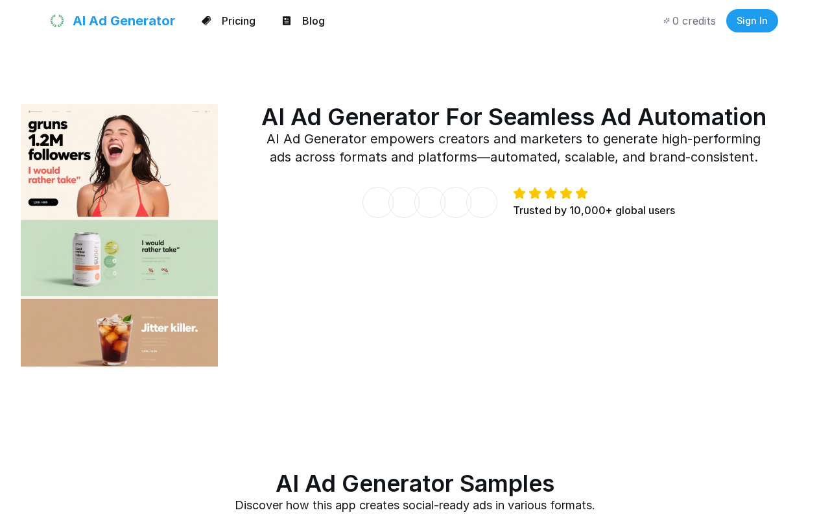Click the first user avatar circle
This screenshot has height=519, width=830.
378,202
